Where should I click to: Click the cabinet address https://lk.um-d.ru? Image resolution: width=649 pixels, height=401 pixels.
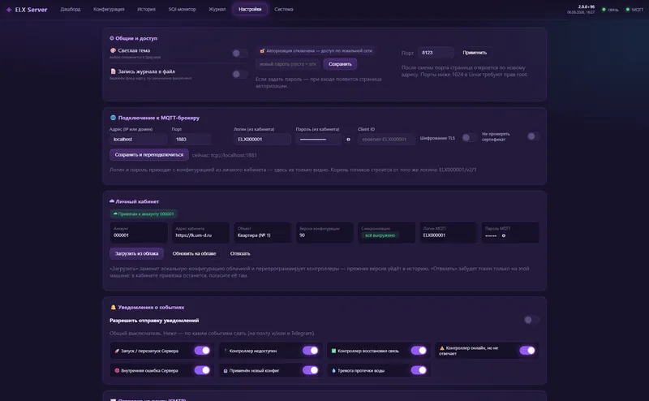193,235
